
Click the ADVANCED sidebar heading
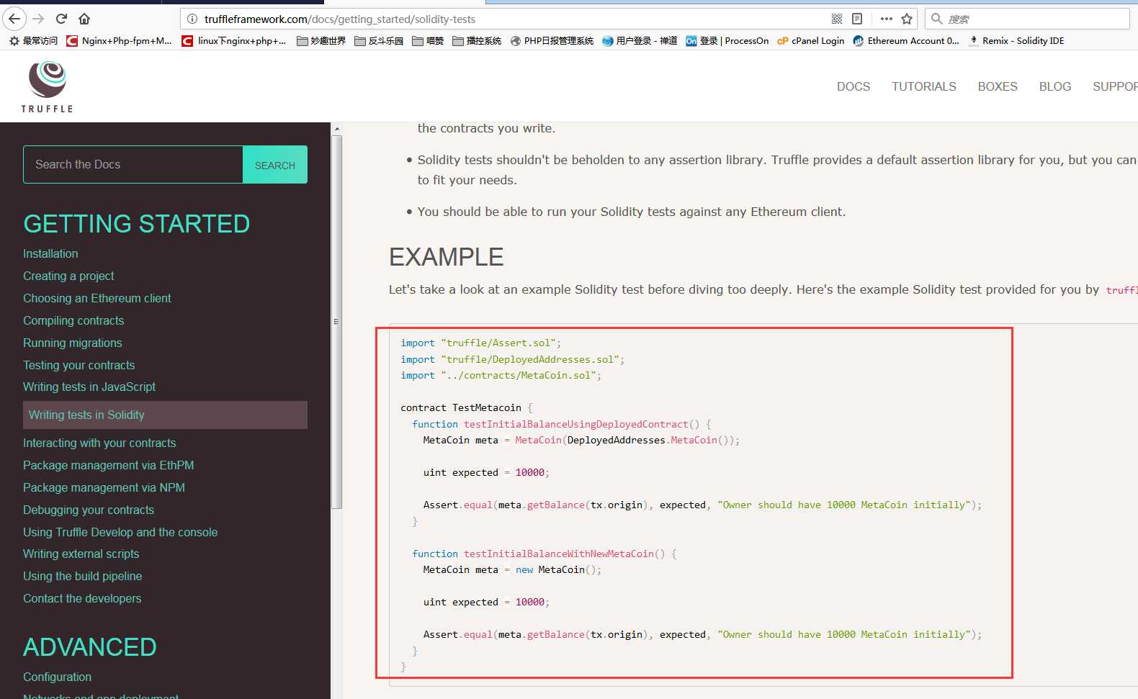tap(89, 647)
